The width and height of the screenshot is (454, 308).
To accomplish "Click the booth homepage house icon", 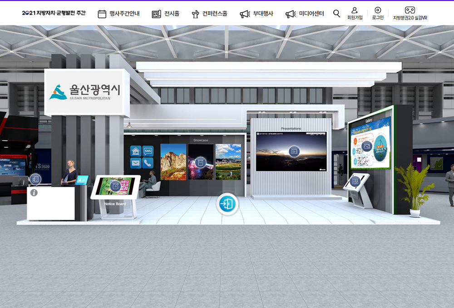I will coord(135,151).
